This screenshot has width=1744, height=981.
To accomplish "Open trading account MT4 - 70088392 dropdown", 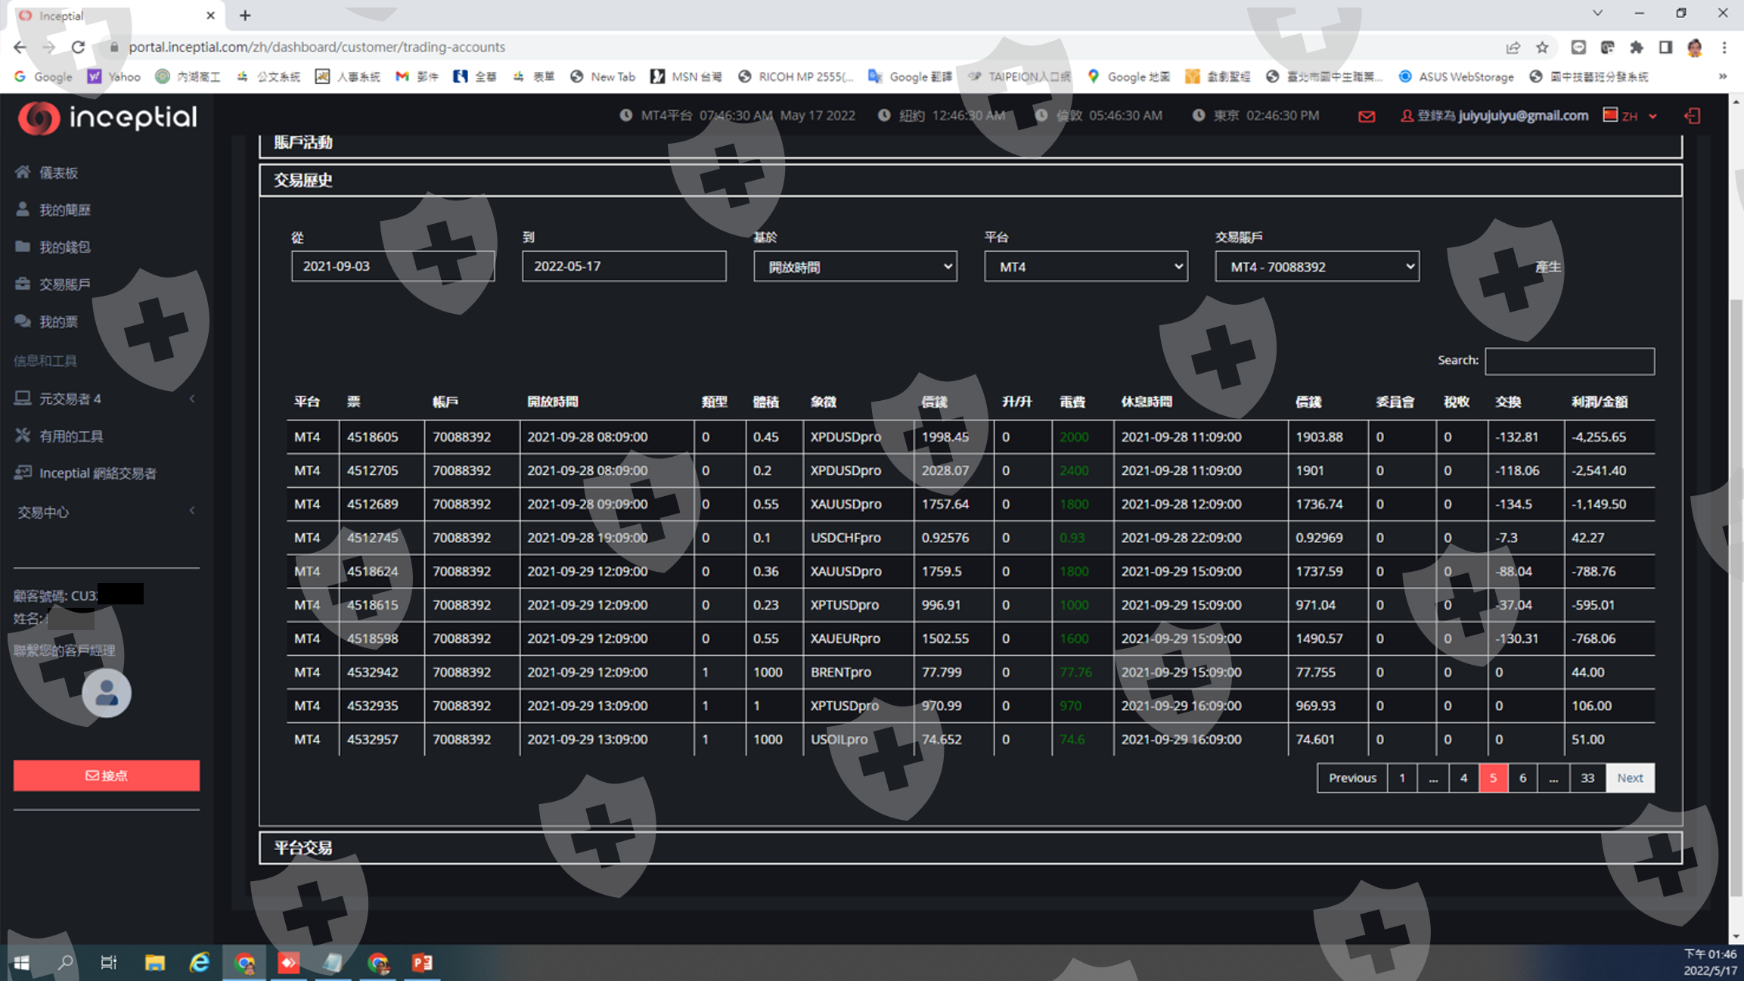I will (x=1316, y=267).
